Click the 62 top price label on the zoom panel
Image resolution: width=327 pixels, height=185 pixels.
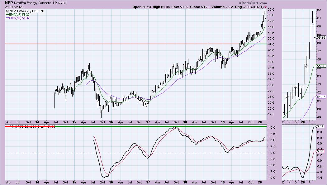pyautogui.click(x=319, y=10)
